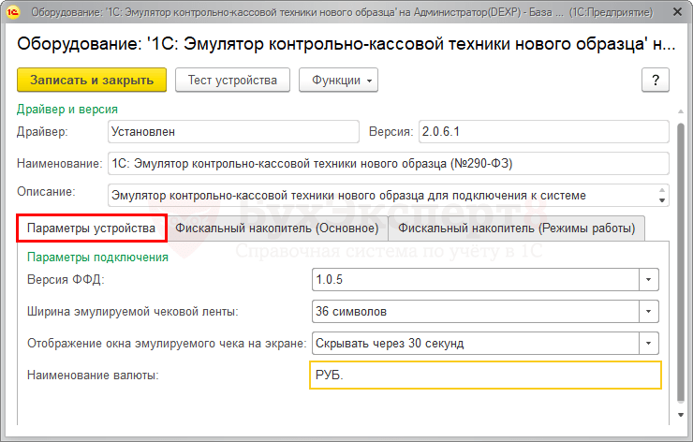Close the equipment window
693x442 pixels.
(x=677, y=12)
